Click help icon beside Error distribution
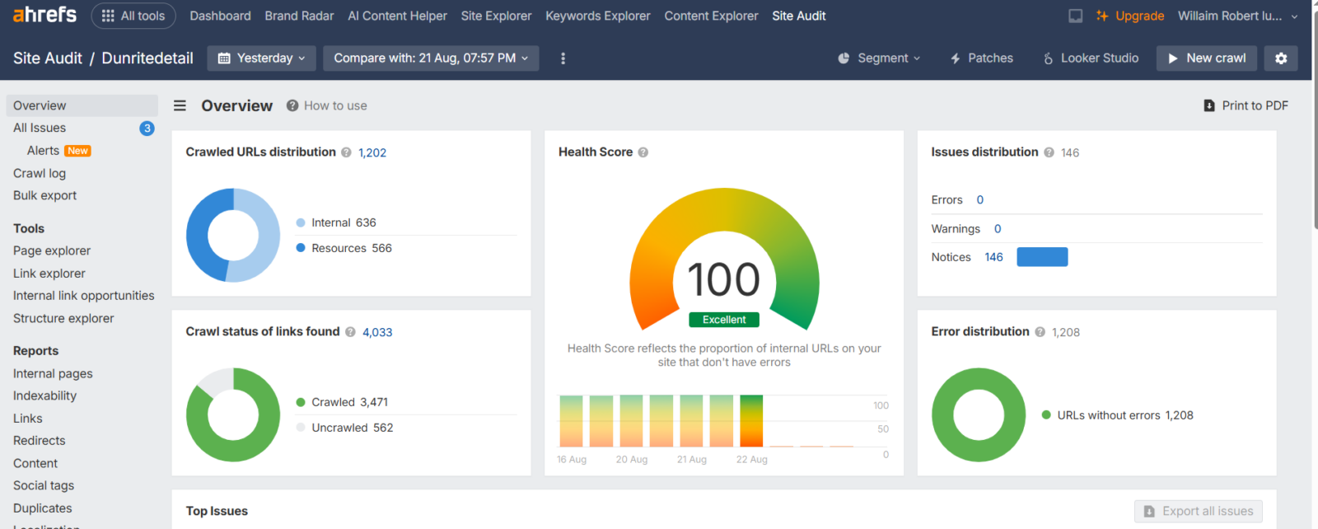This screenshot has width=1318, height=529. point(1040,332)
